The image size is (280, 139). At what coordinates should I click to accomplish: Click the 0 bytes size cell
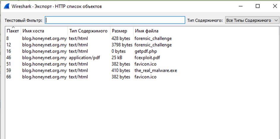119,51
